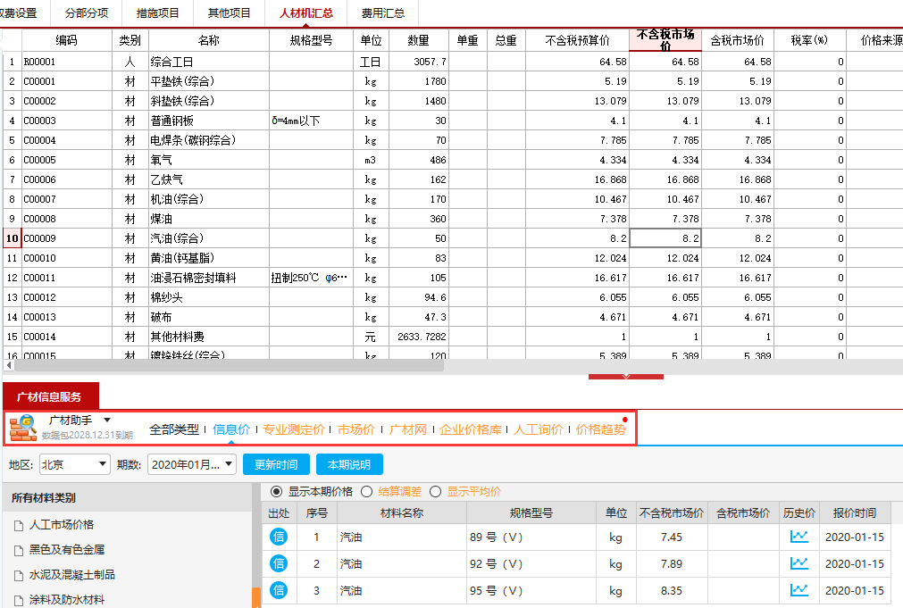
Task: Click the 广材助手 brick logo icon
Action: click(22, 428)
